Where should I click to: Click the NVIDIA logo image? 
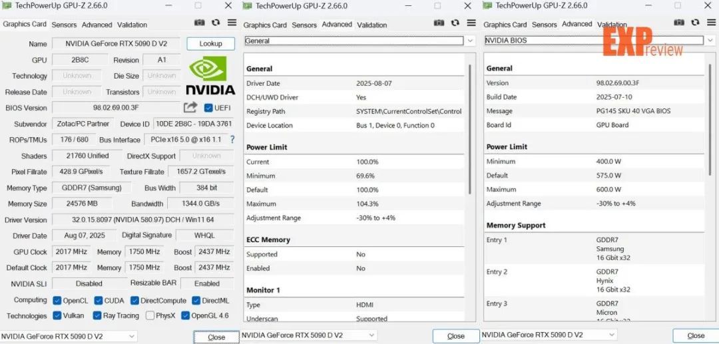[210, 76]
